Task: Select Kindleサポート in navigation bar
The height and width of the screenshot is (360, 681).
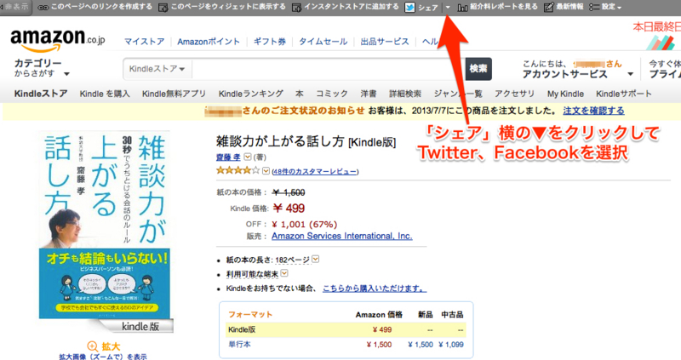Action: coord(624,94)
